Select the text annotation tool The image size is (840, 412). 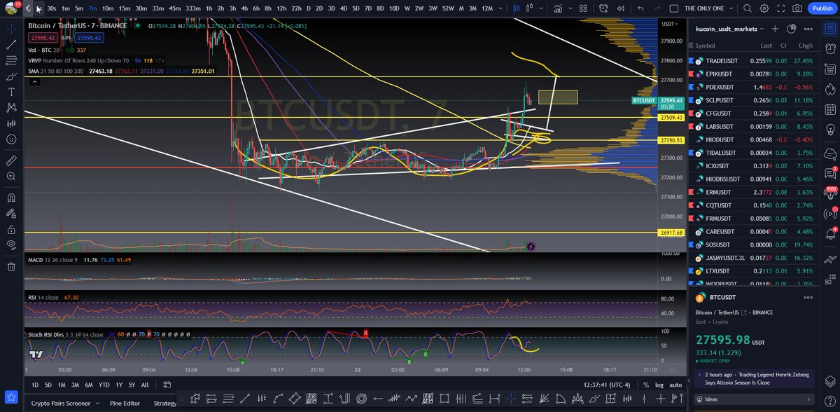pos(11,92)
